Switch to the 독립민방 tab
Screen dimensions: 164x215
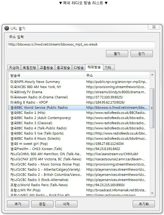coord(29,68)
